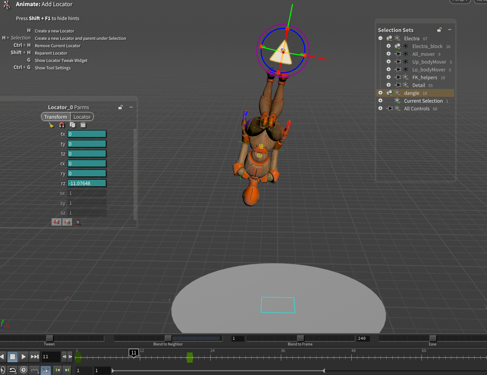Viewport: 487px width, 375px height.
Task: Toggle dangle set spheres check icon
Action: pyautogui.click(x=389, y=93)
